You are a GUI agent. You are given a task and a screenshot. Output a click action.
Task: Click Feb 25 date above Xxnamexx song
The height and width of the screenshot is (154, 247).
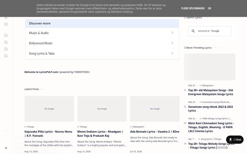tap(191, 102)
